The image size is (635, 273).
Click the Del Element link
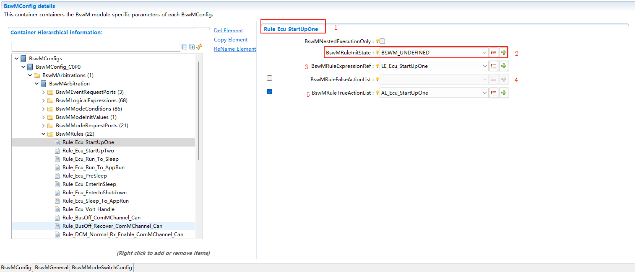coord(228,31)
